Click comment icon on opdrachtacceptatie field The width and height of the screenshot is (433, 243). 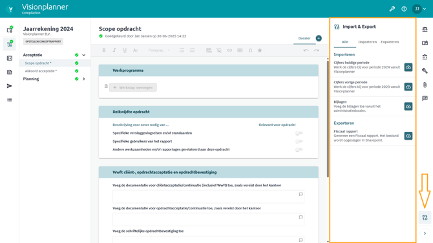pyautogui.click(x=301, y=217)
